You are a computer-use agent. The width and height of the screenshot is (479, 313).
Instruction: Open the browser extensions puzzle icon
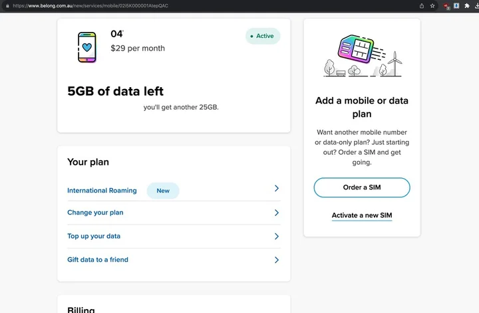click(466, 5)
